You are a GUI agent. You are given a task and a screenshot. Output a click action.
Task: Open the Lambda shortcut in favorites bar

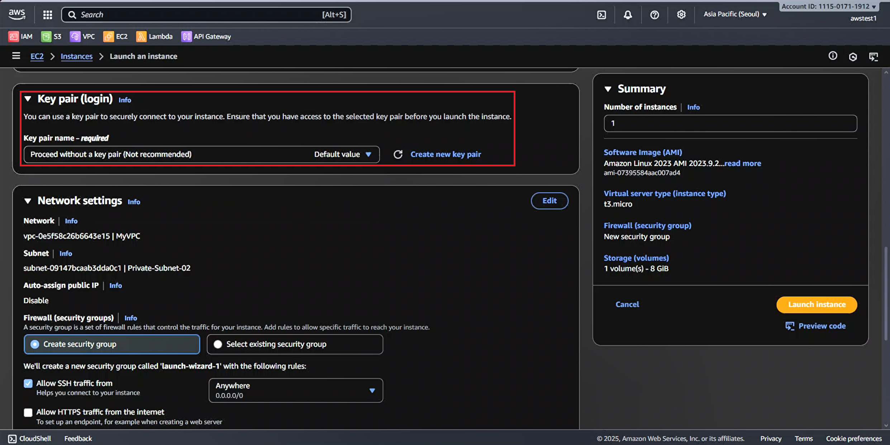tap(154, 37)
